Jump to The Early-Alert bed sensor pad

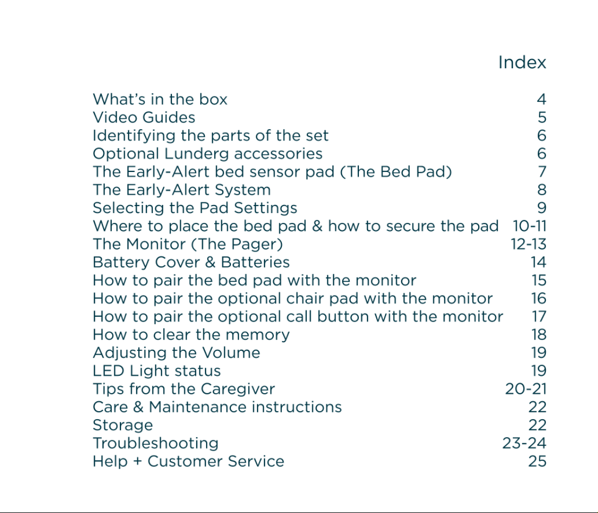(x=272, y=172)
